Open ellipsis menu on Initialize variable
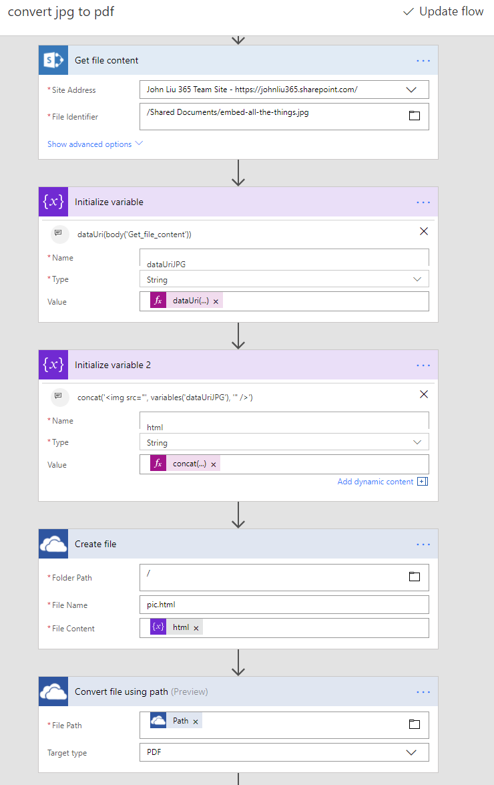The width and height of the screenshot is (494, 785). [x=423, y=202]
